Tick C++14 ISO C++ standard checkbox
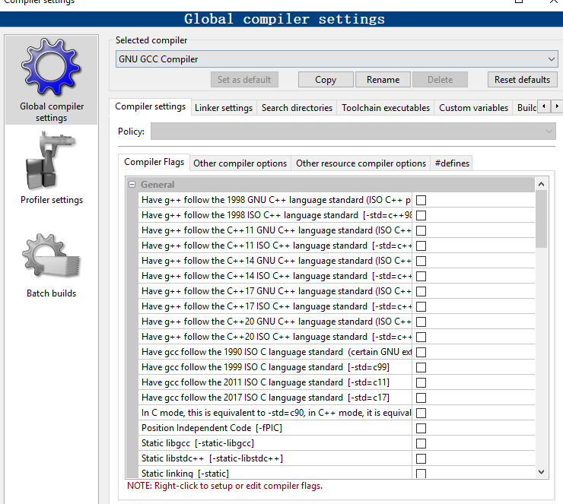This screenshot has height=504, width=563. click(421, 276)
